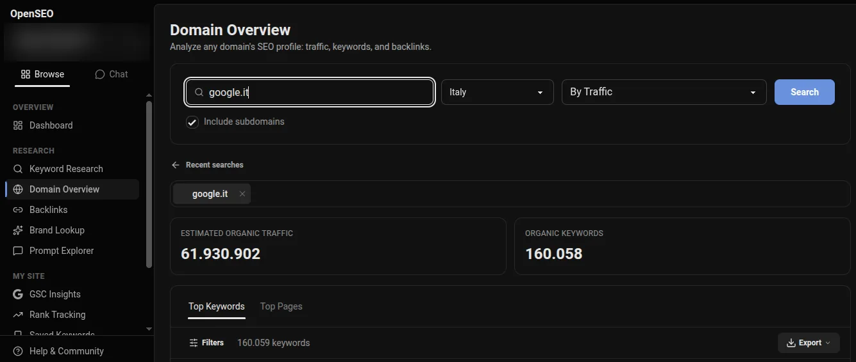Open Keyword Research in the sidebar
The height and width of the screenshot is (362, 856).
pos(72,169)
